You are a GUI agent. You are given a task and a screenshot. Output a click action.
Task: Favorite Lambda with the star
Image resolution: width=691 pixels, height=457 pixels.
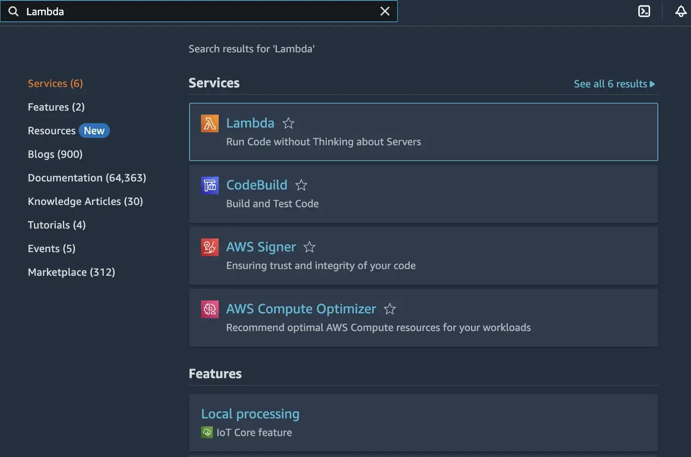[x=288, y=123]
